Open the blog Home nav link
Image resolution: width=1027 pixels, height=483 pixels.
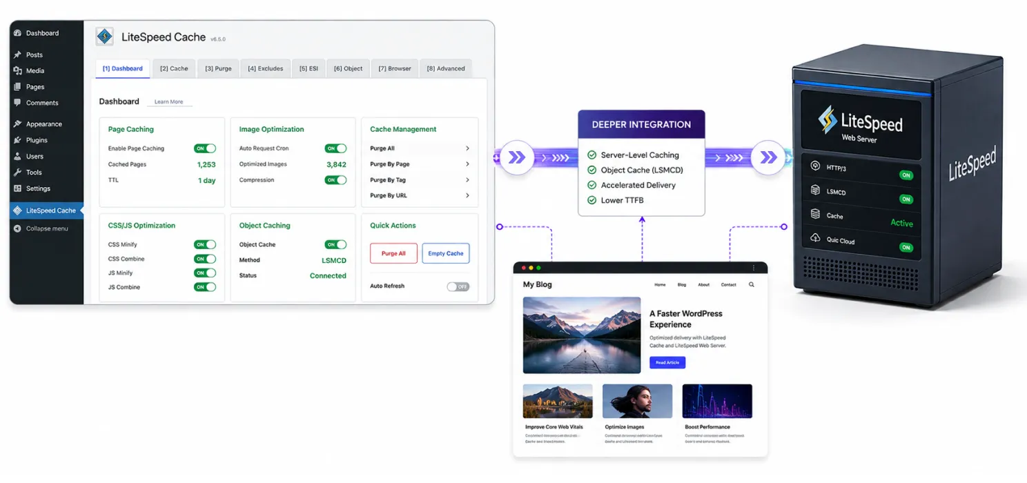tap(660, 284)
